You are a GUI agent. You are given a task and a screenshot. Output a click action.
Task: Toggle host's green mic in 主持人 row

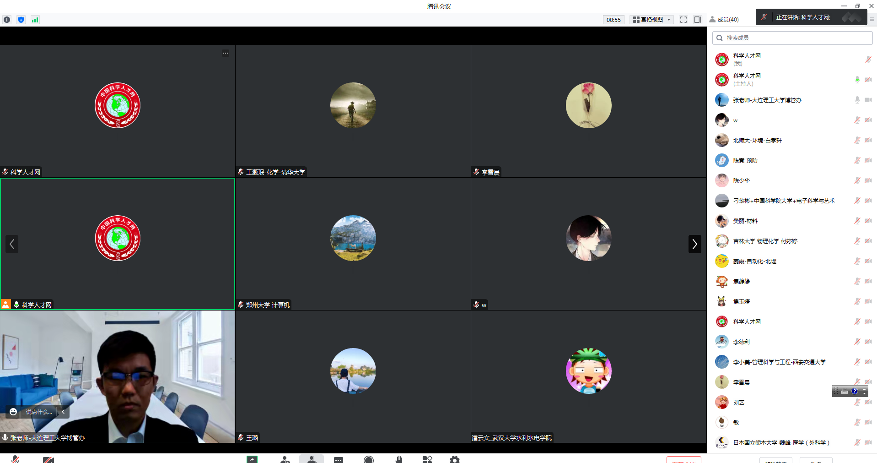[857, 80]
